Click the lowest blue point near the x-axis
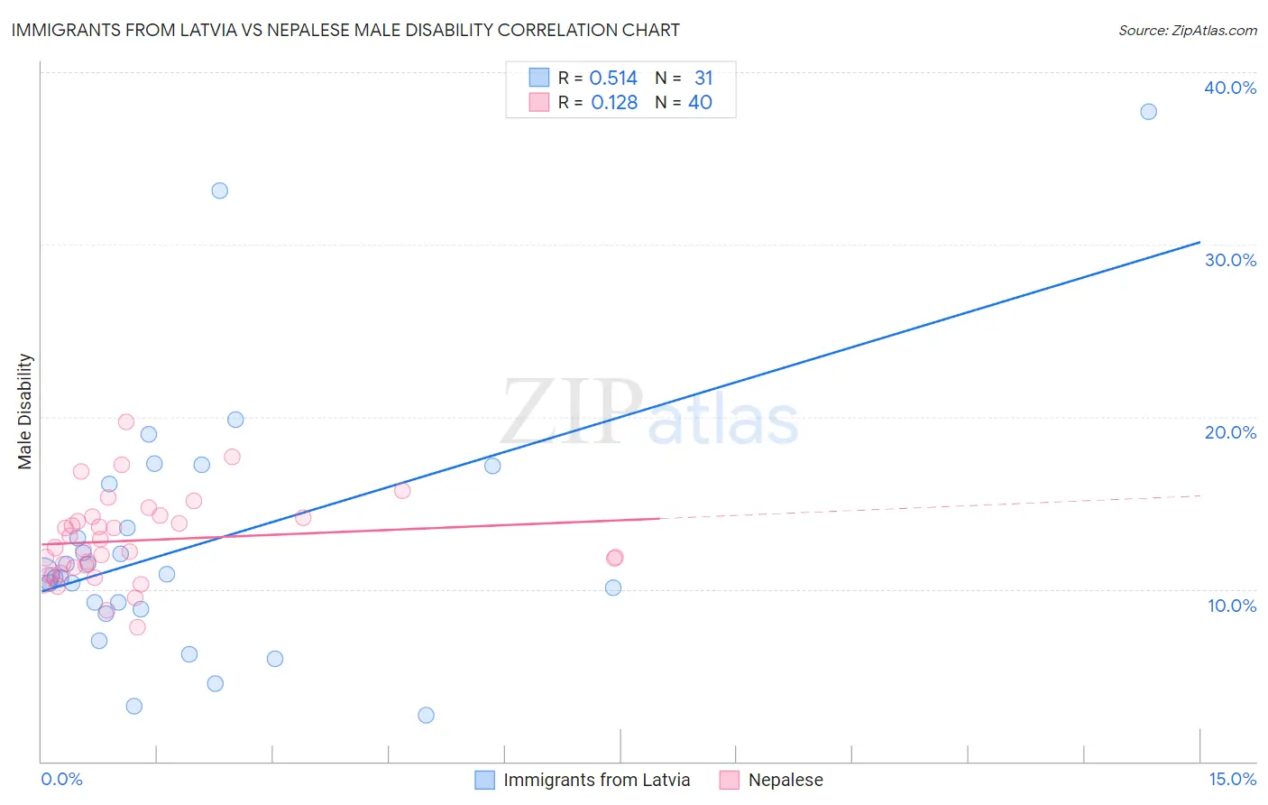The image size is (1268, 805). pyautogui.click(x=426, y=715)
